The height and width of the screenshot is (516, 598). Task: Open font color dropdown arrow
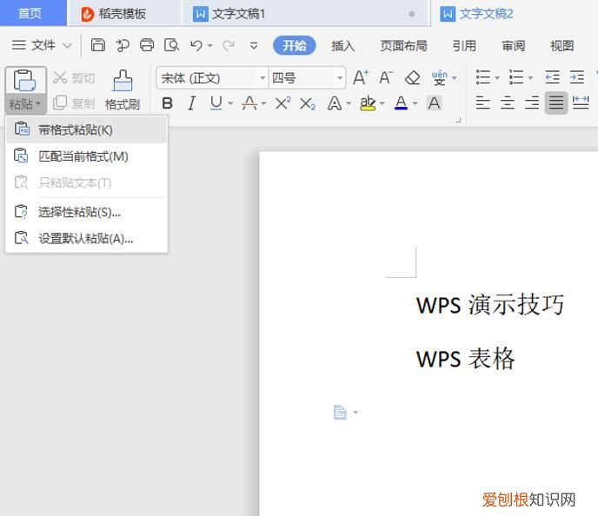click(x=415, y=103)
